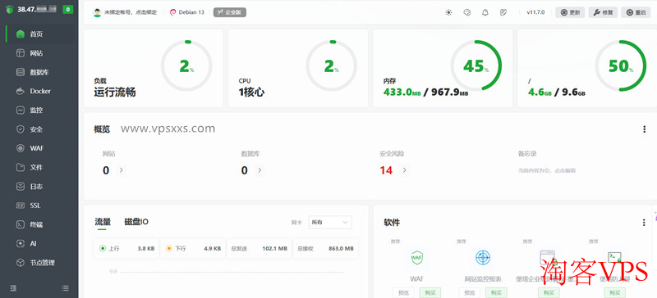This screenshot has width=657, height=298.
Task: Open the 文件 files folder icon
Action: [20, 168]
